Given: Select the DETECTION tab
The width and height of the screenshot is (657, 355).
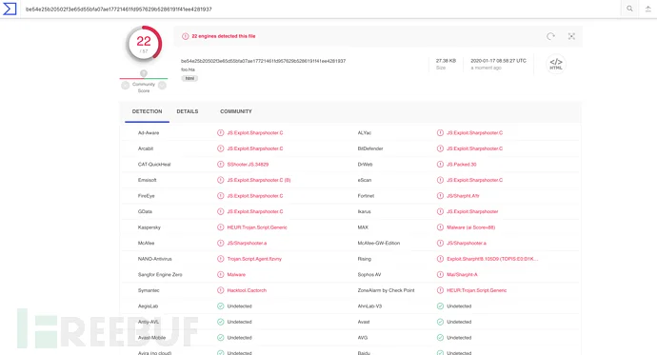Looking at the screenshot, I should [x=147, y=111].
